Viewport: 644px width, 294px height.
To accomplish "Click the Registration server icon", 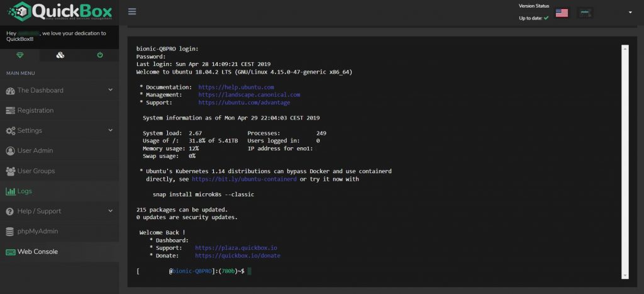I will point(10,110).
